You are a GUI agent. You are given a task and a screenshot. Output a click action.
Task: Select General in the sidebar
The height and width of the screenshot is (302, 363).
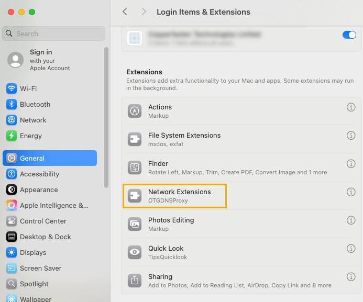point(50,158)
